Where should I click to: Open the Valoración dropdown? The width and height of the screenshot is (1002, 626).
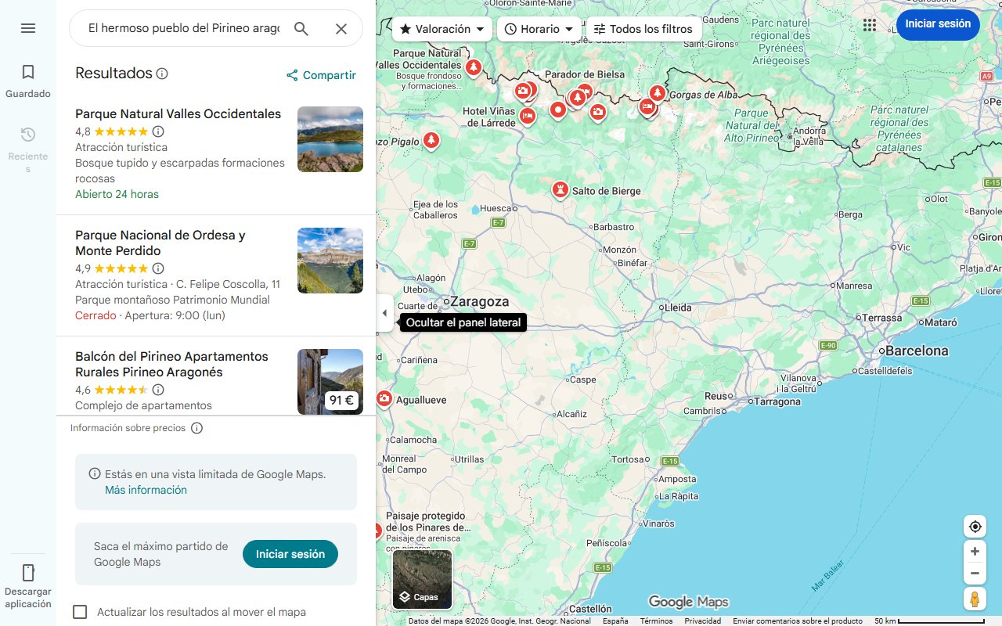(442, 28)
